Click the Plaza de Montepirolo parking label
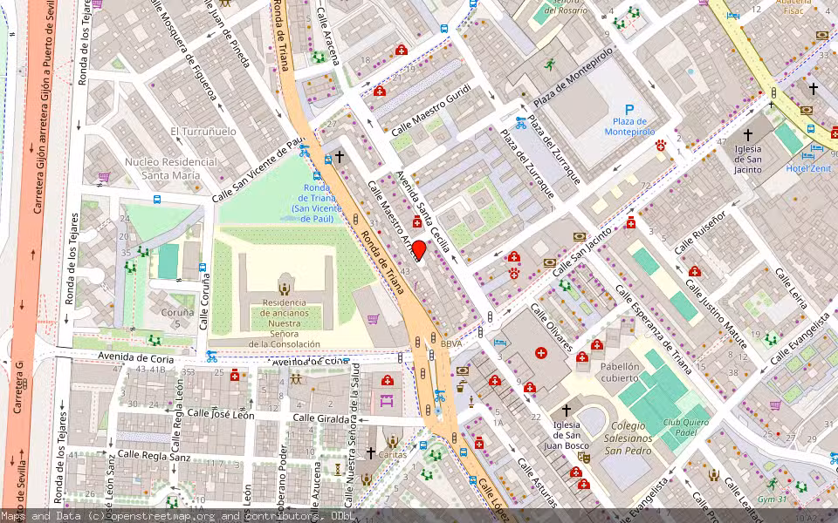Viewport: 838px width, 523px height. (629, 126)
